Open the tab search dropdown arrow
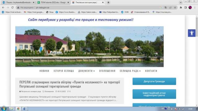This screenshot has height=111, width=198. click(x=181, y=2)
